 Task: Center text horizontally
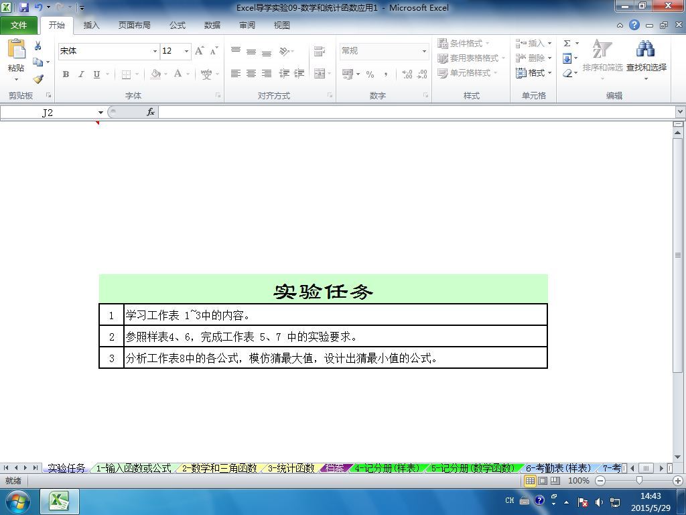click(251, 74)
